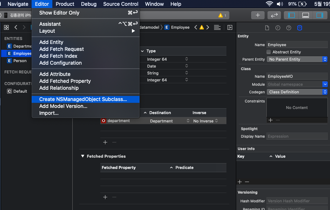Collapse the Fetched Properties section

click(83, 156)
